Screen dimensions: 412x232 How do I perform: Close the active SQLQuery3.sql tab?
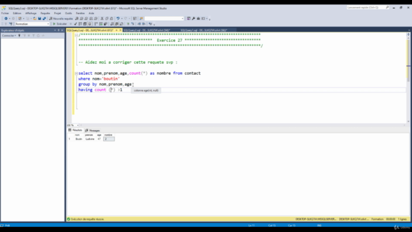point(120,30)
